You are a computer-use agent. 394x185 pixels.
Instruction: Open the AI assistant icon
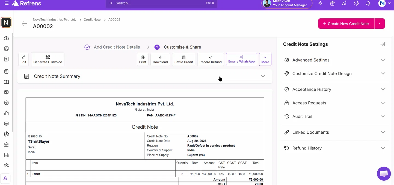[x=344, y=3]
